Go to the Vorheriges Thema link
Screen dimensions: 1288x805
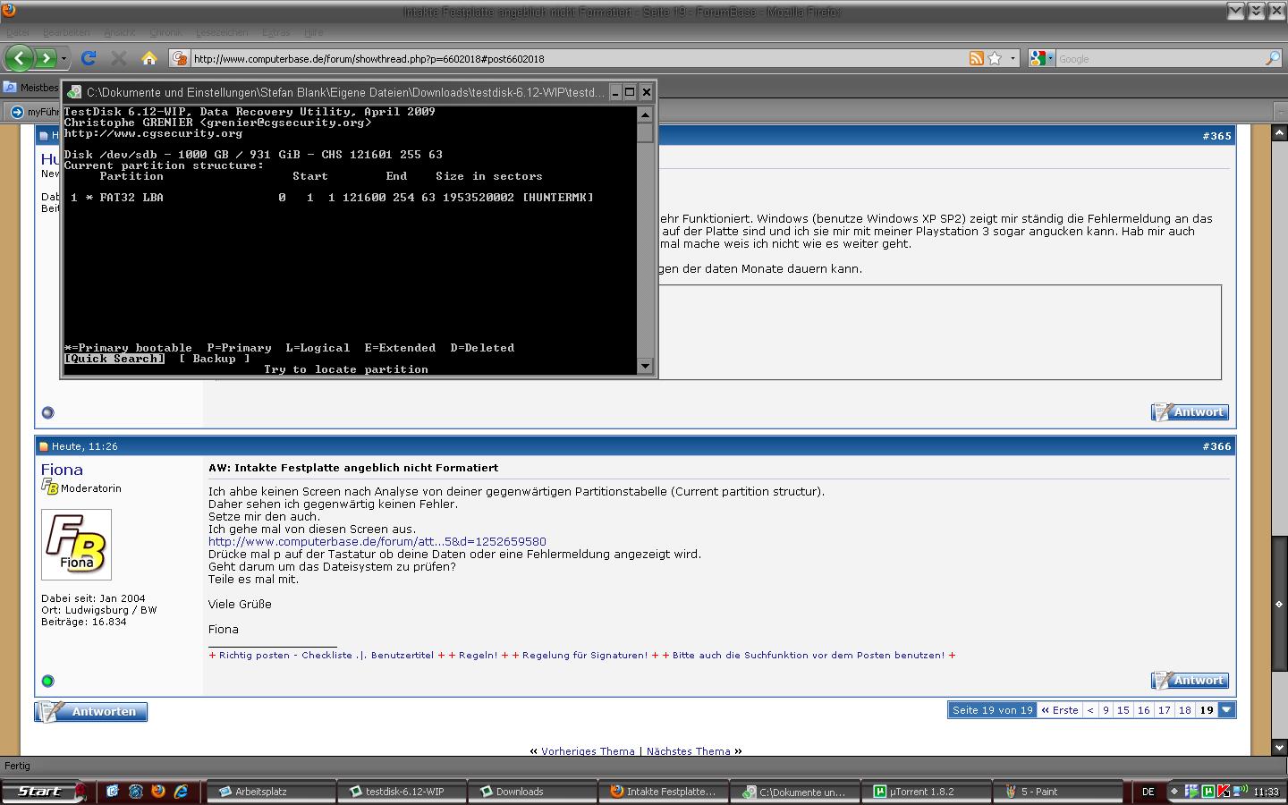pyautogui.click(x=588, y=751)
